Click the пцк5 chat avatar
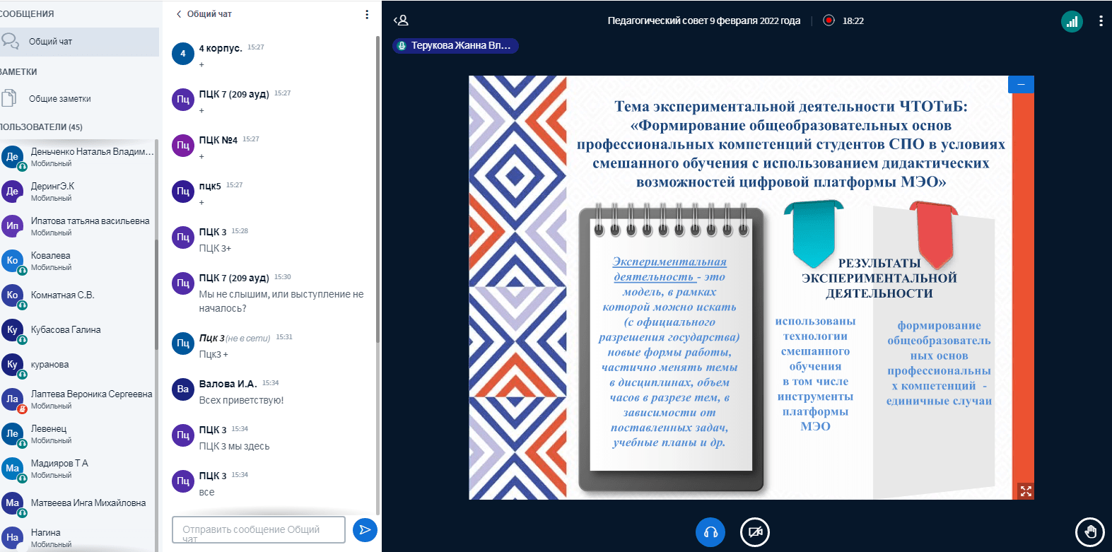Viewport: 1112px width, 552px height. tap(183, 192)
